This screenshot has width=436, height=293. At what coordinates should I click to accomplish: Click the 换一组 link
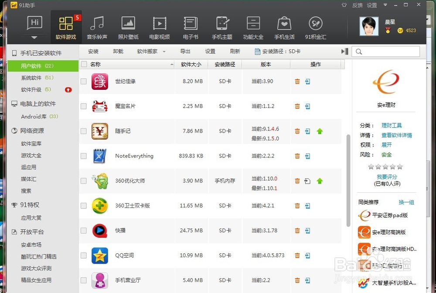(x=406, y=202)
